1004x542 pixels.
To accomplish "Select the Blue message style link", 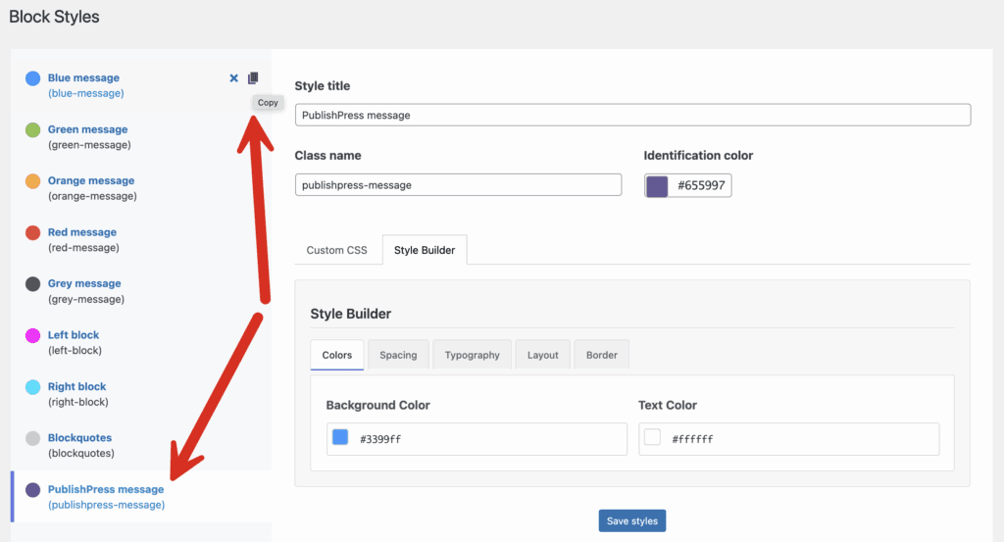I will (83, 77).
